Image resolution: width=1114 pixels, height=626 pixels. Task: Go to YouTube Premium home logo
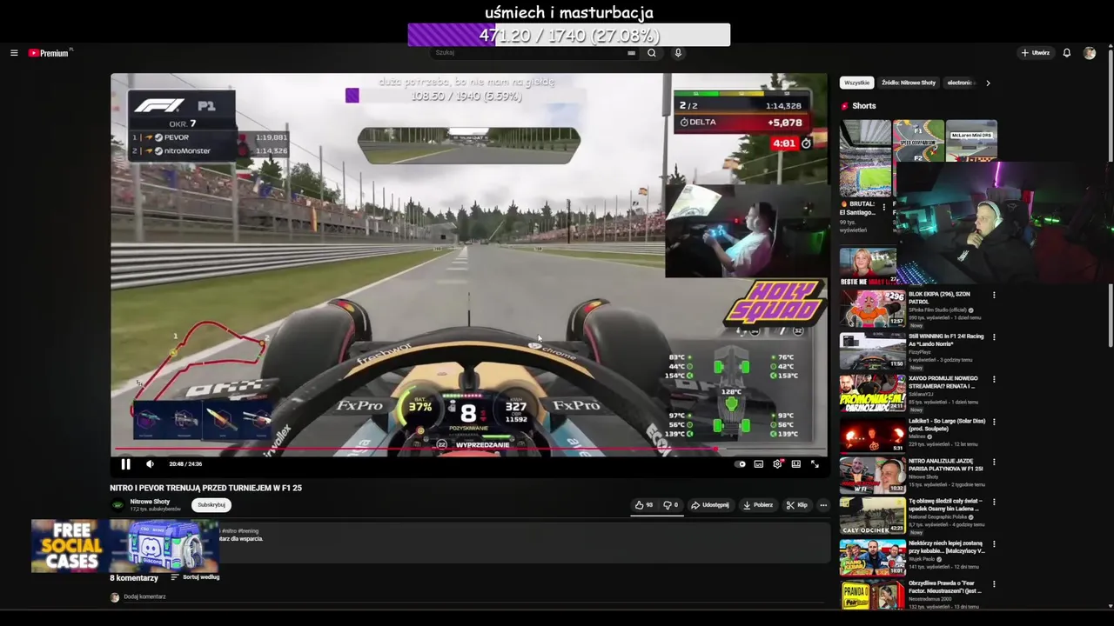(50, 53)
